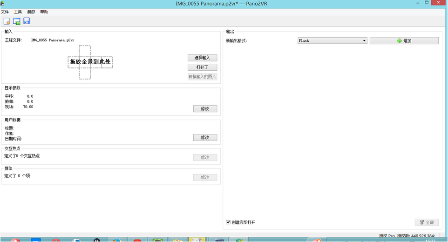Click the 拖放全景到此处 panorama drop zone

tap(90, 62)
